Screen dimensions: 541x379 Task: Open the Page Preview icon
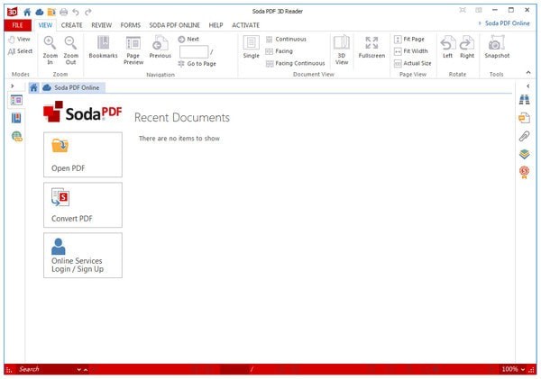click(x=133, y=44)
